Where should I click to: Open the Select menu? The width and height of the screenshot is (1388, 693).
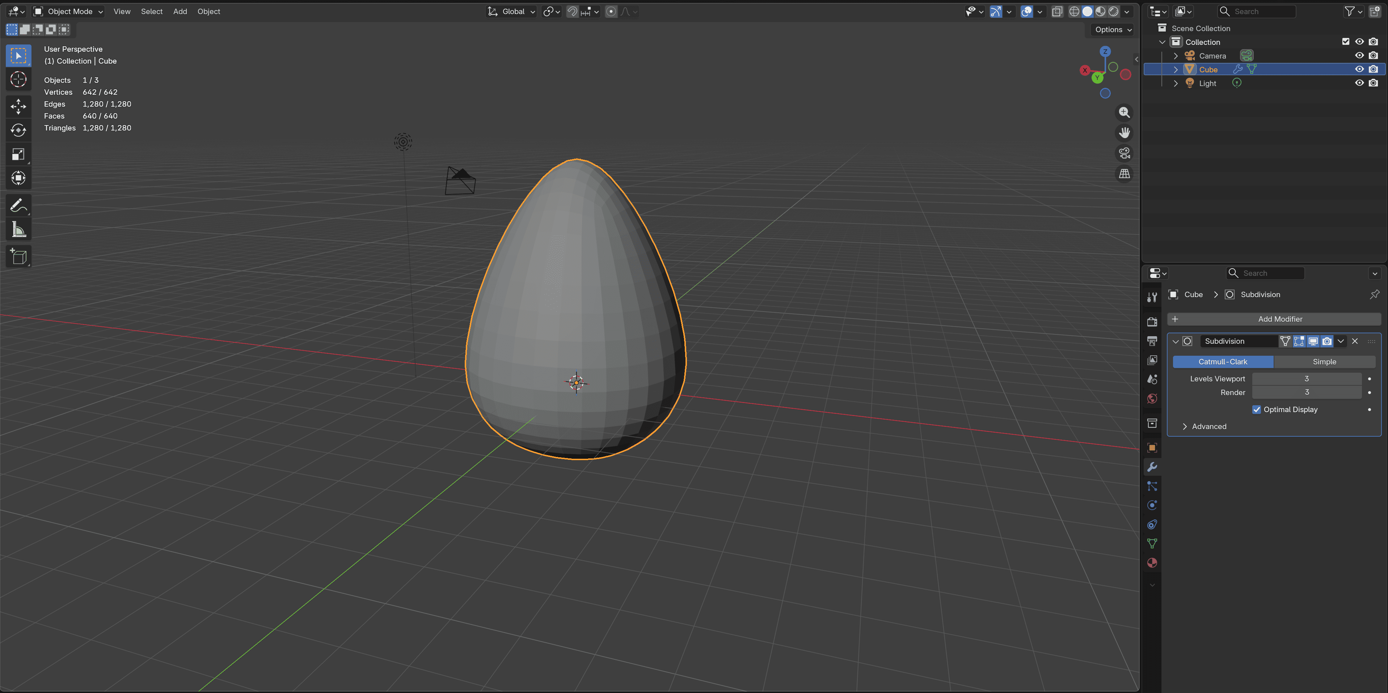(x=151, y=11)
